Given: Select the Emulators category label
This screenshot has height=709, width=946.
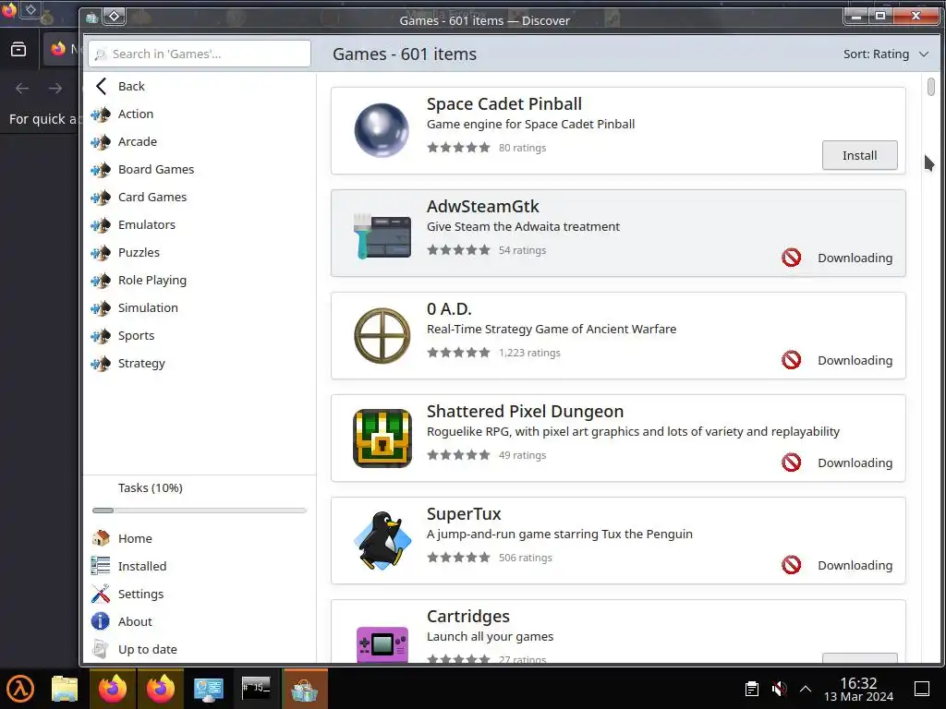Looking at the screenshot, I should coord(147,225).
